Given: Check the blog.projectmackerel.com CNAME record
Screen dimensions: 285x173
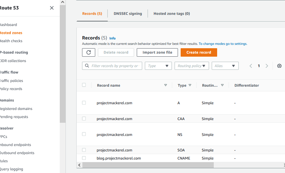Looking at the screenshot, I should (84, 158).
